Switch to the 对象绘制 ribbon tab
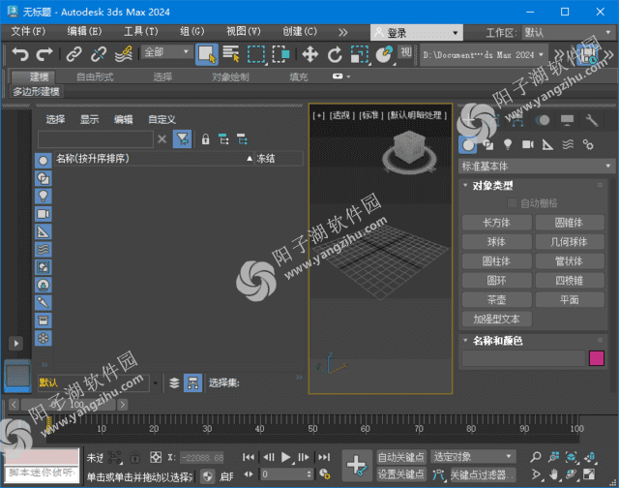Viewport: 619px width, 488px height. point(230,77)
